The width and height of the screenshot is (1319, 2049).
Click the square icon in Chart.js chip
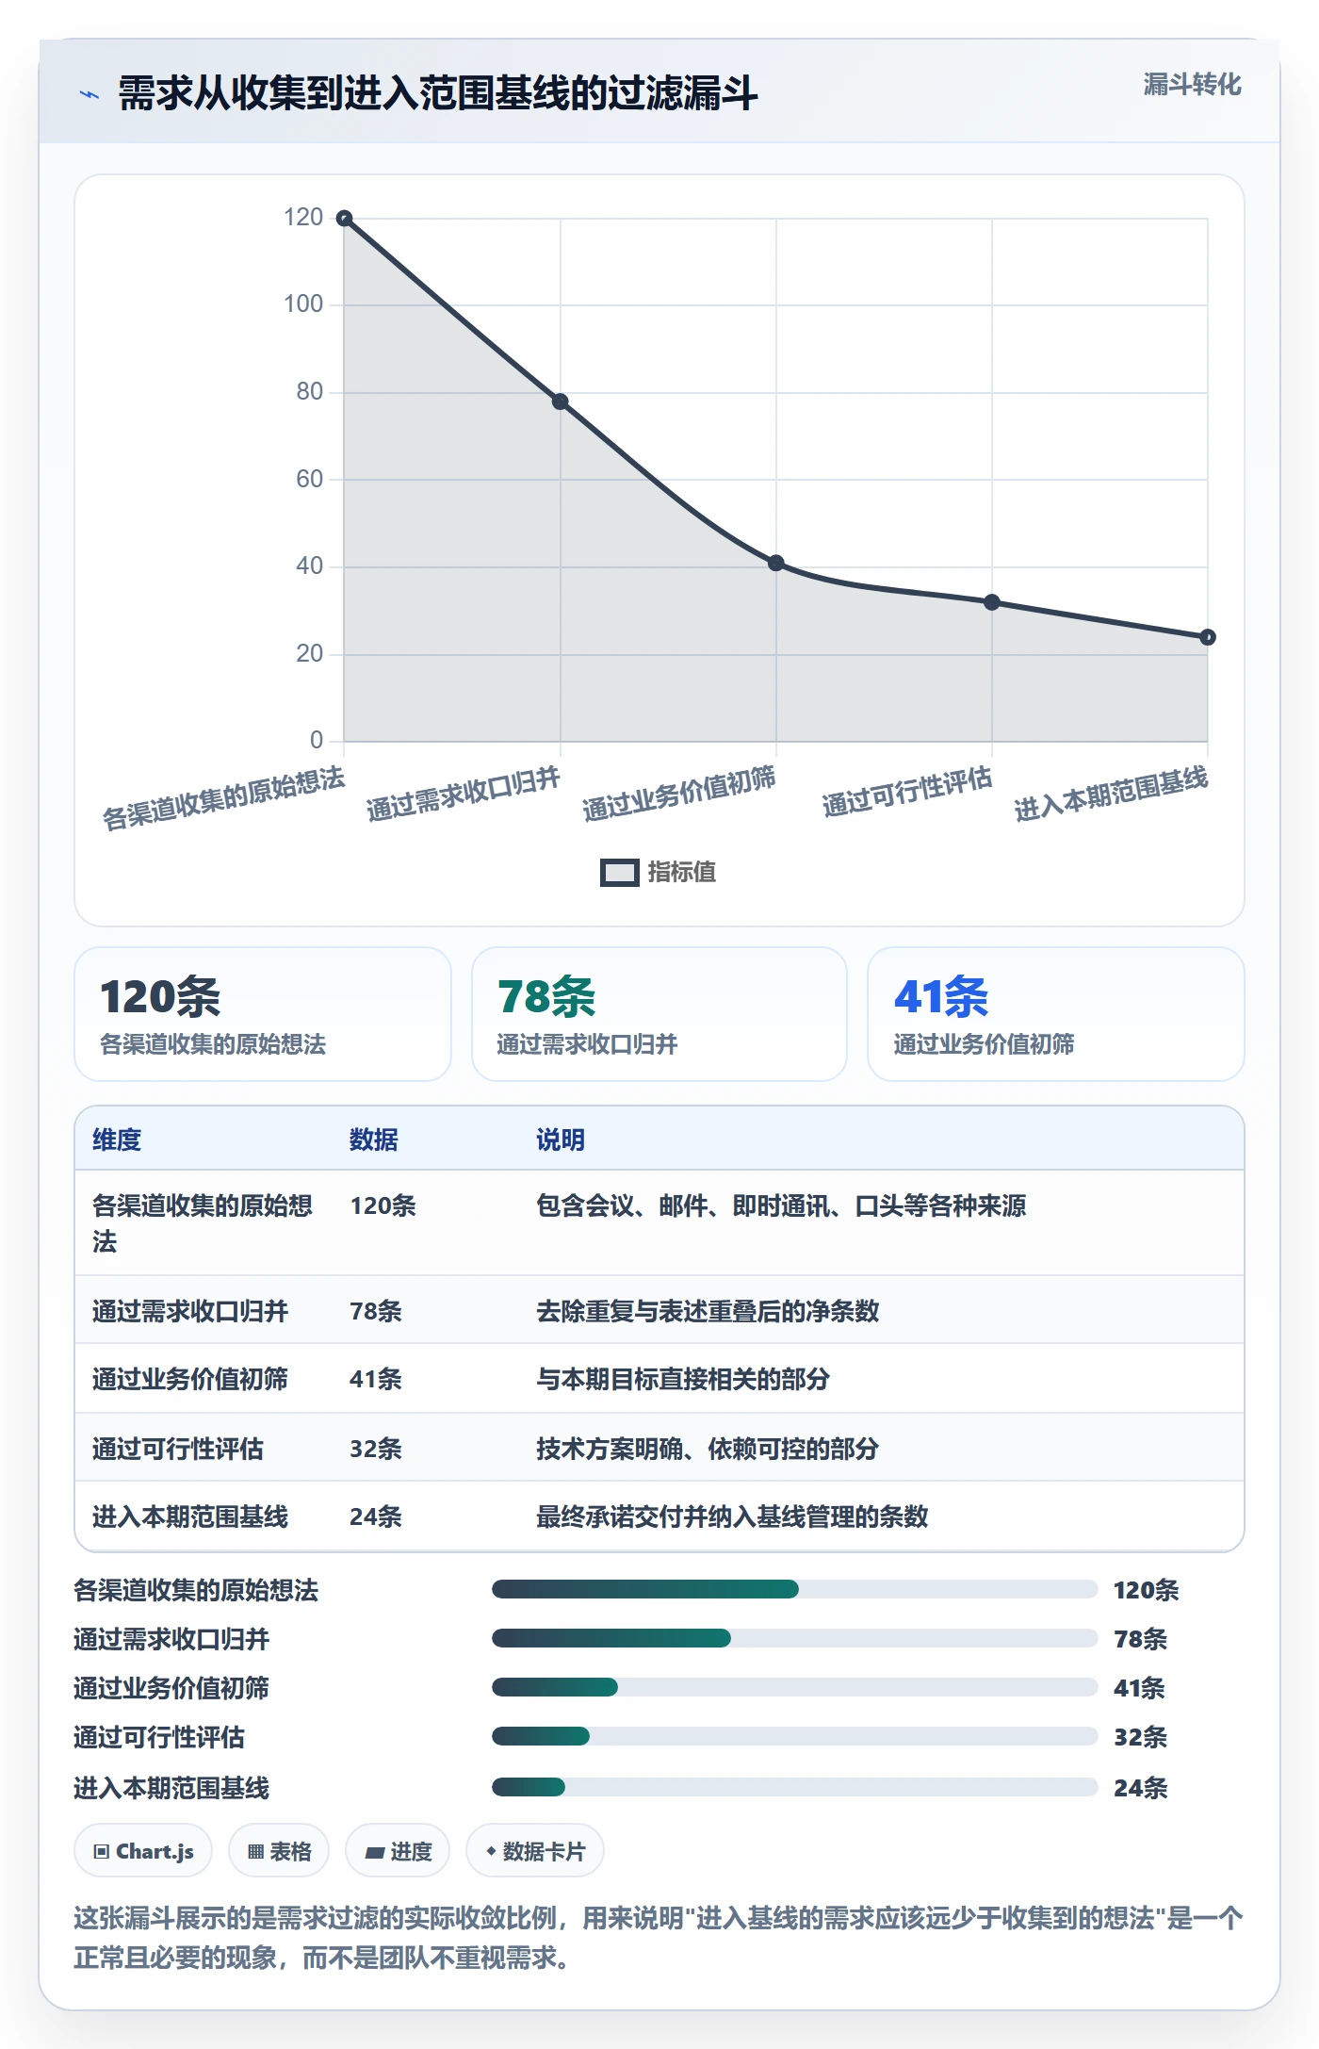tap(102, 1852)
